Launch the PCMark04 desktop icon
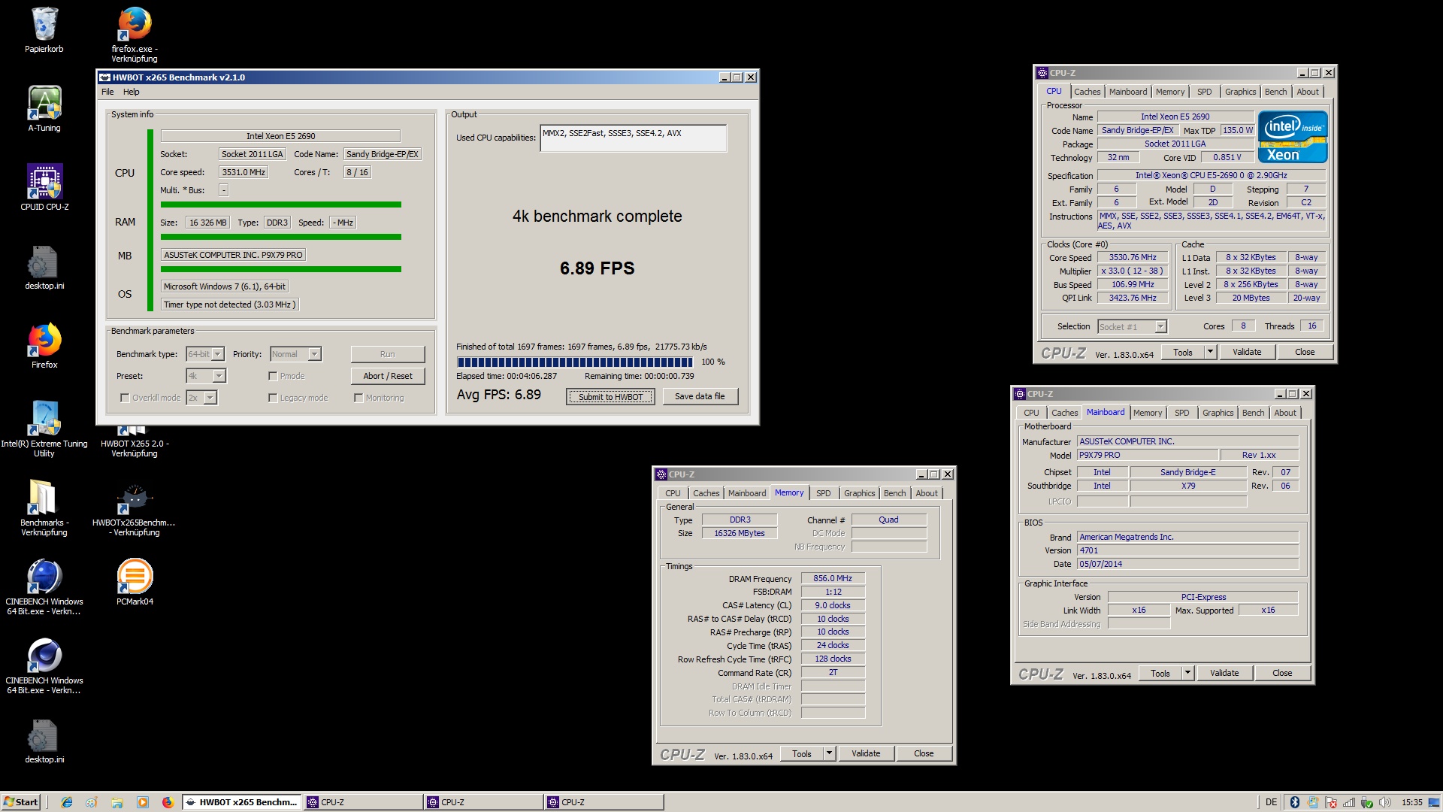Viewport: 1443px width, 812px height. (135, 583)
